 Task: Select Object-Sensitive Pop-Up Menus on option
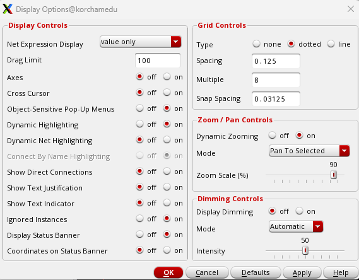167,108
